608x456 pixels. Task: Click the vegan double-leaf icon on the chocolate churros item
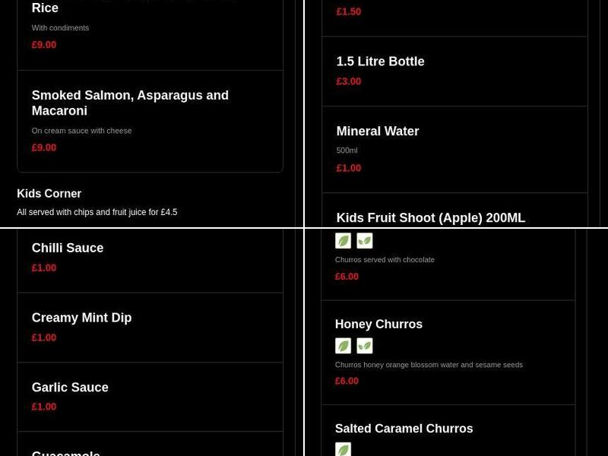tap(365, 241)
